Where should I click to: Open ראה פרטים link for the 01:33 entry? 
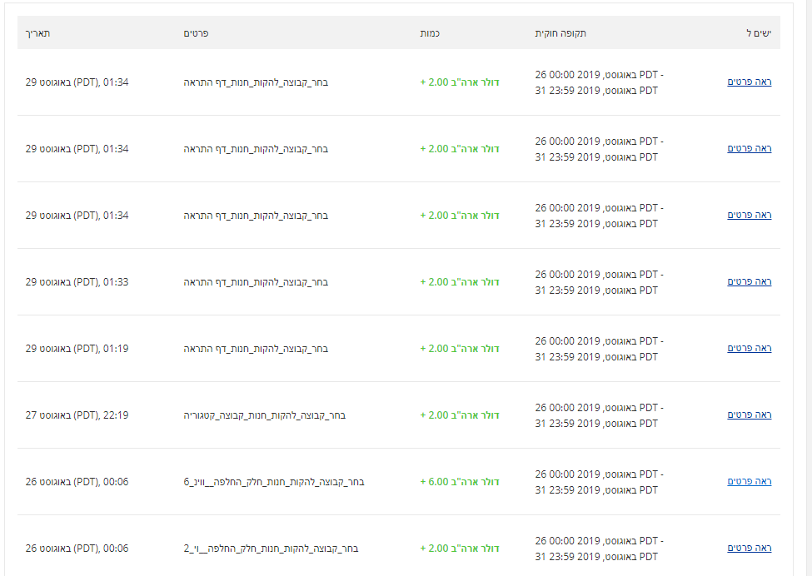(x=750, y=281)
